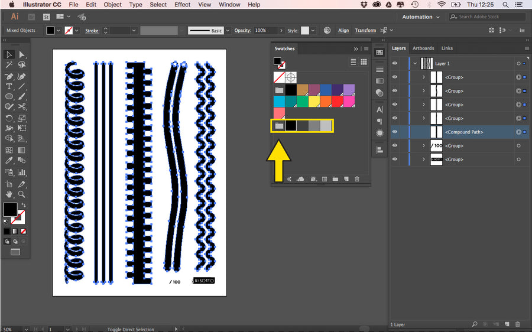Switch to the Artboards tab
The height and width of the screenshot is (332, 532).
(423, 48)
